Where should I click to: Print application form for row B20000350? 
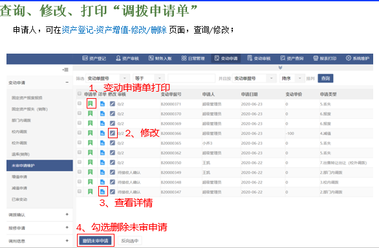(90, 163)
